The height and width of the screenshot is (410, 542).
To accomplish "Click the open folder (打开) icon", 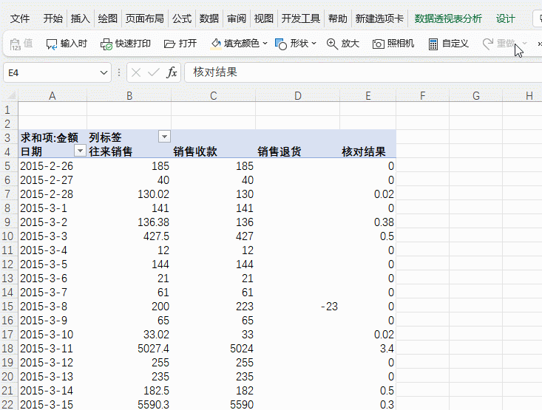I will point(169,44).
